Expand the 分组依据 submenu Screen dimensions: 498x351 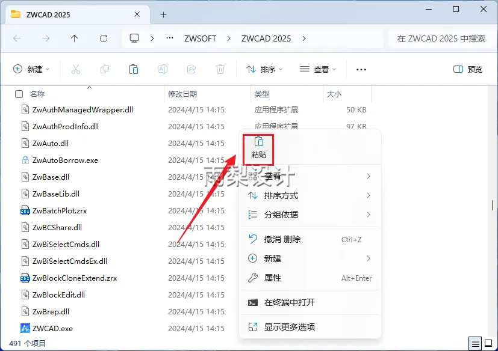click(x=310, y=215)
